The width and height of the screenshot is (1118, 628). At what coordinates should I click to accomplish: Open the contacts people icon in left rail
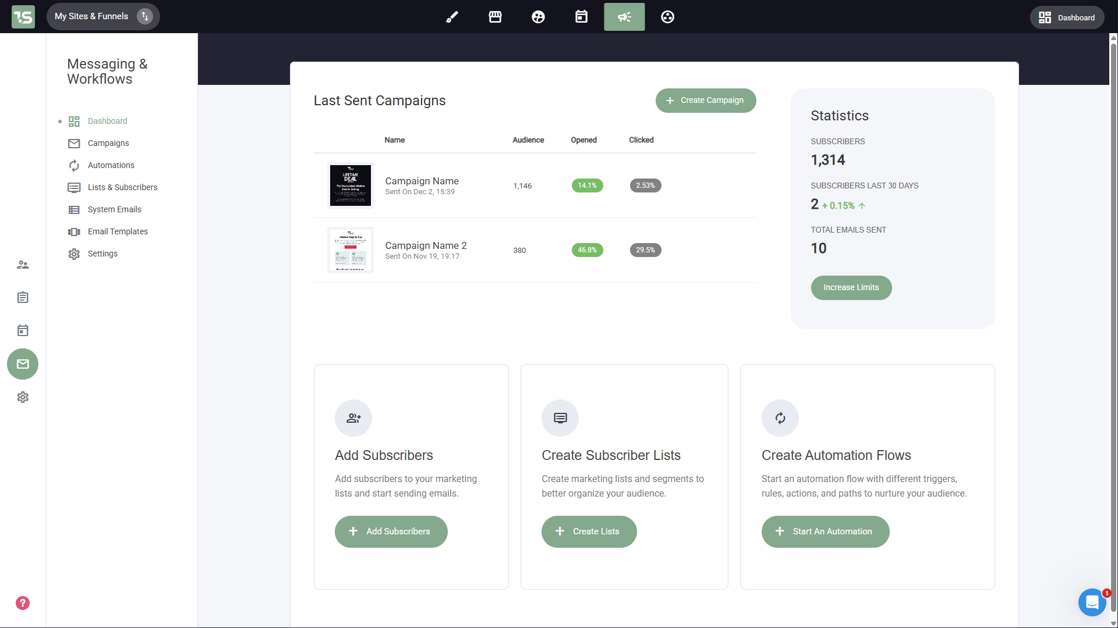(x=23, y=265)
